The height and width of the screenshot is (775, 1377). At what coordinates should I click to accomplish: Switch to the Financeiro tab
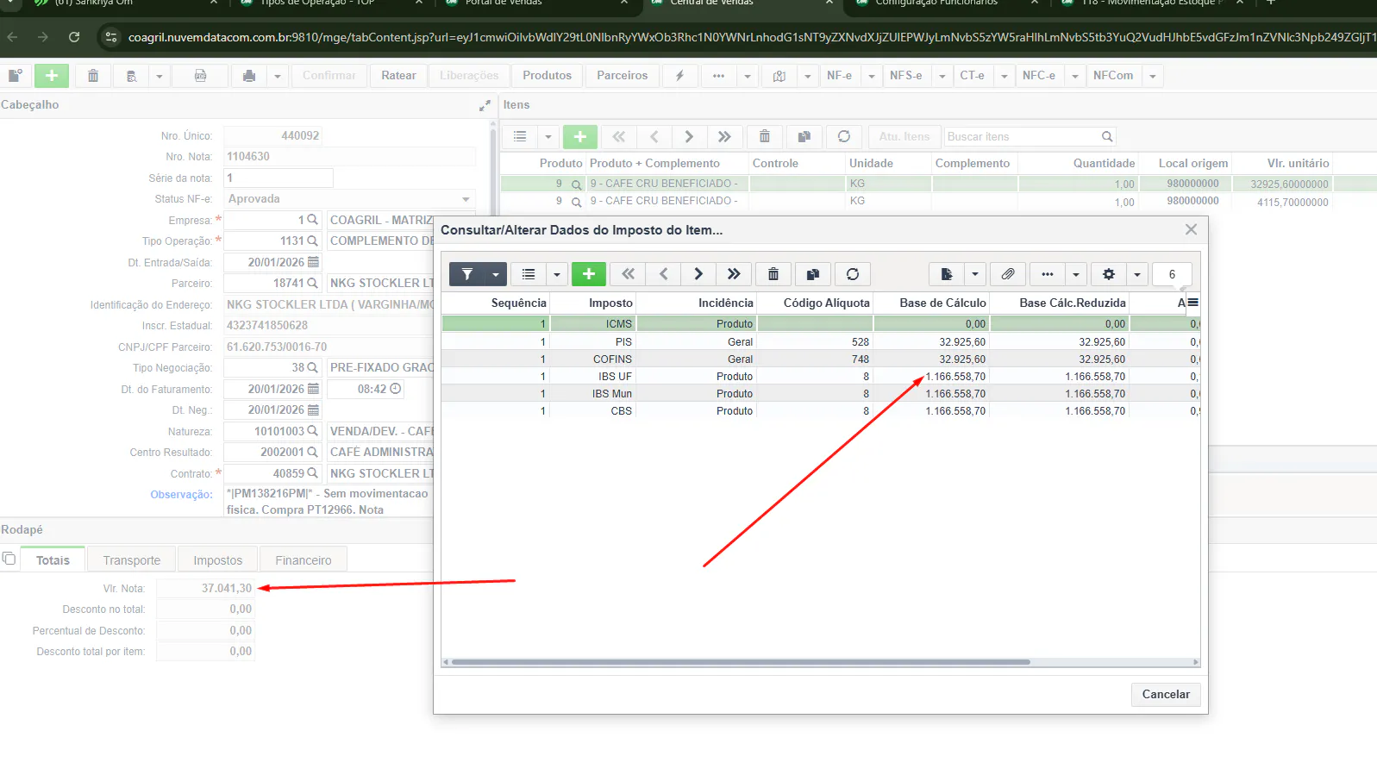tap(303, 560)
